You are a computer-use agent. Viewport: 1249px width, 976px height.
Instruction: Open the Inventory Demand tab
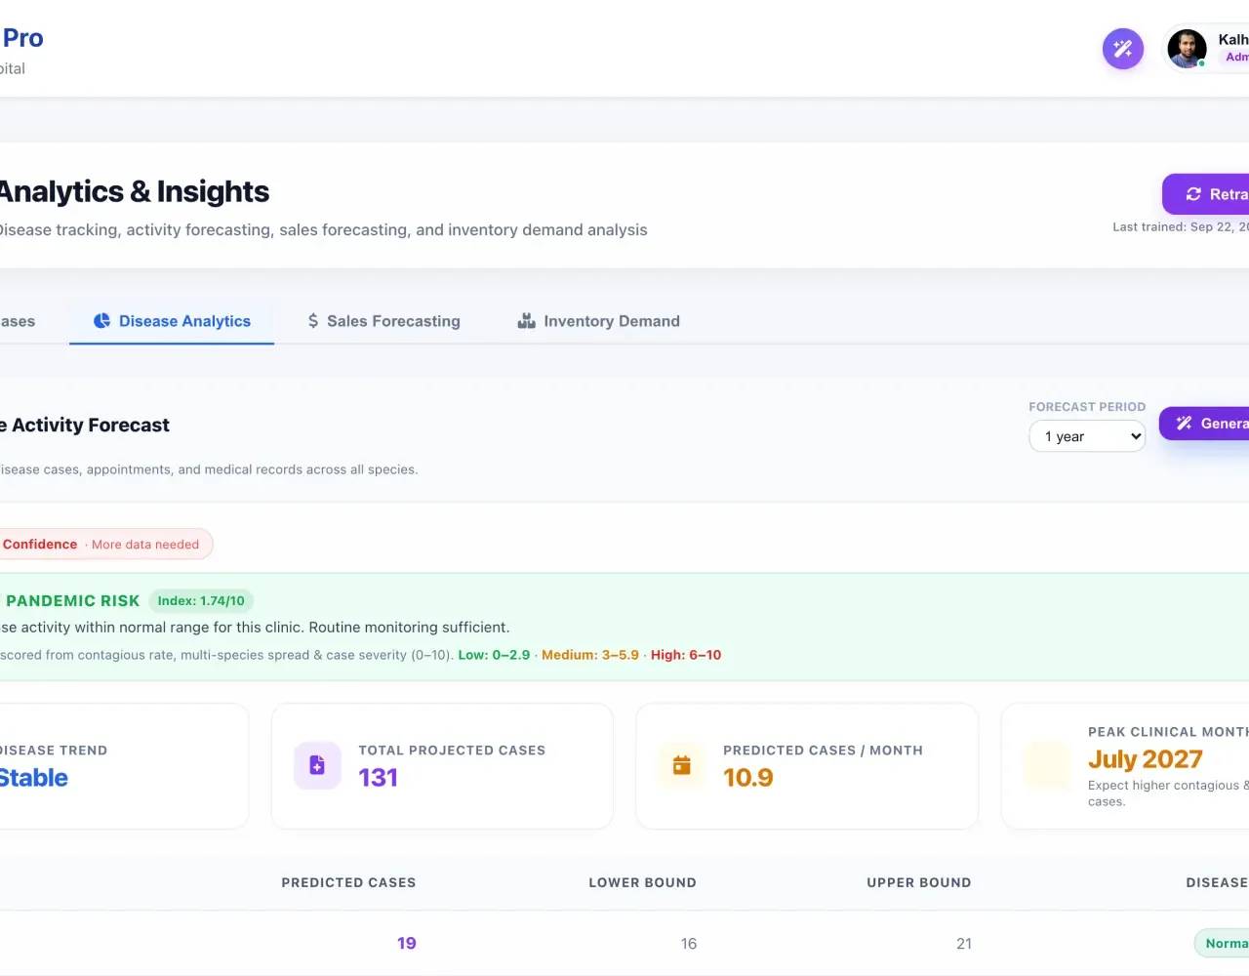click(x=598, y=321)
